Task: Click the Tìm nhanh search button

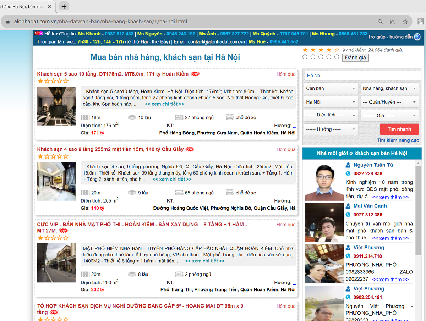Action: (x=399, y=129)
